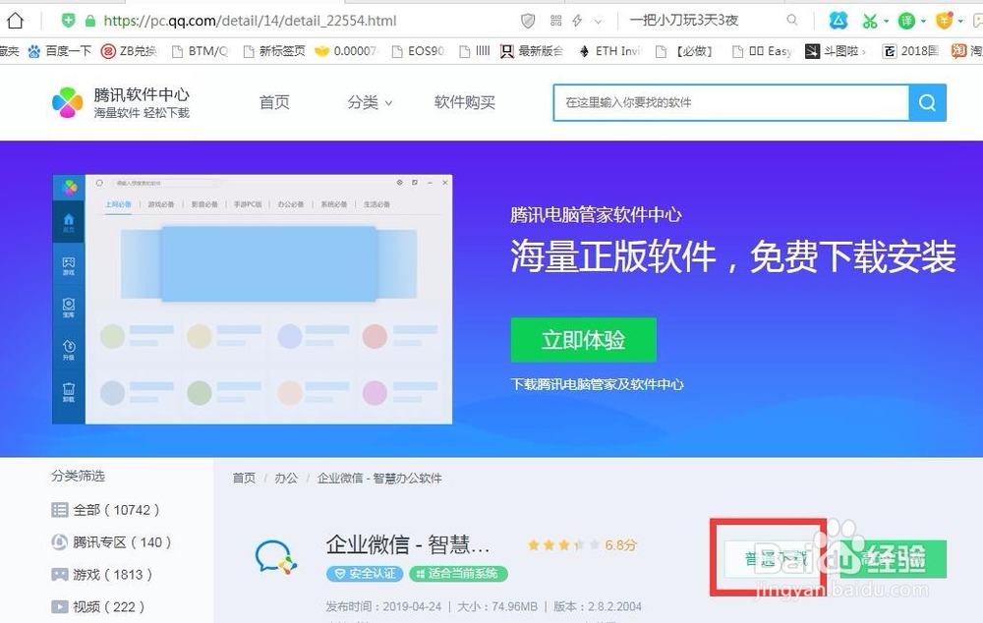Viewport: 983px width, 623px height.
Task: Click the green 立即体验 button
Action: (583, 340)
